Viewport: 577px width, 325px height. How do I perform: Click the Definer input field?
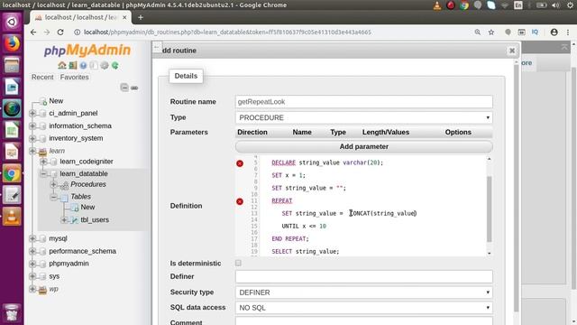pyautogui.click(x=364, y=277)
